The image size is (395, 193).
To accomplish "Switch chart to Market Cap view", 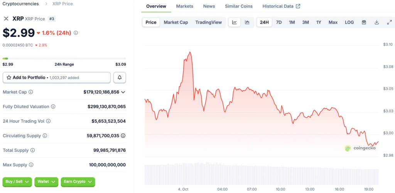I will click(176, 22).
